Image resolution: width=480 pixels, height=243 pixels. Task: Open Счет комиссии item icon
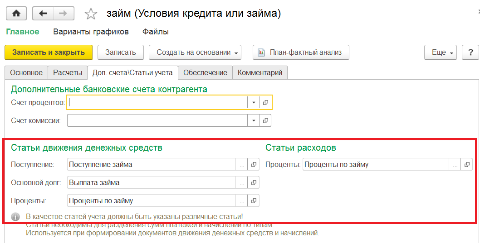pos(265,120)
